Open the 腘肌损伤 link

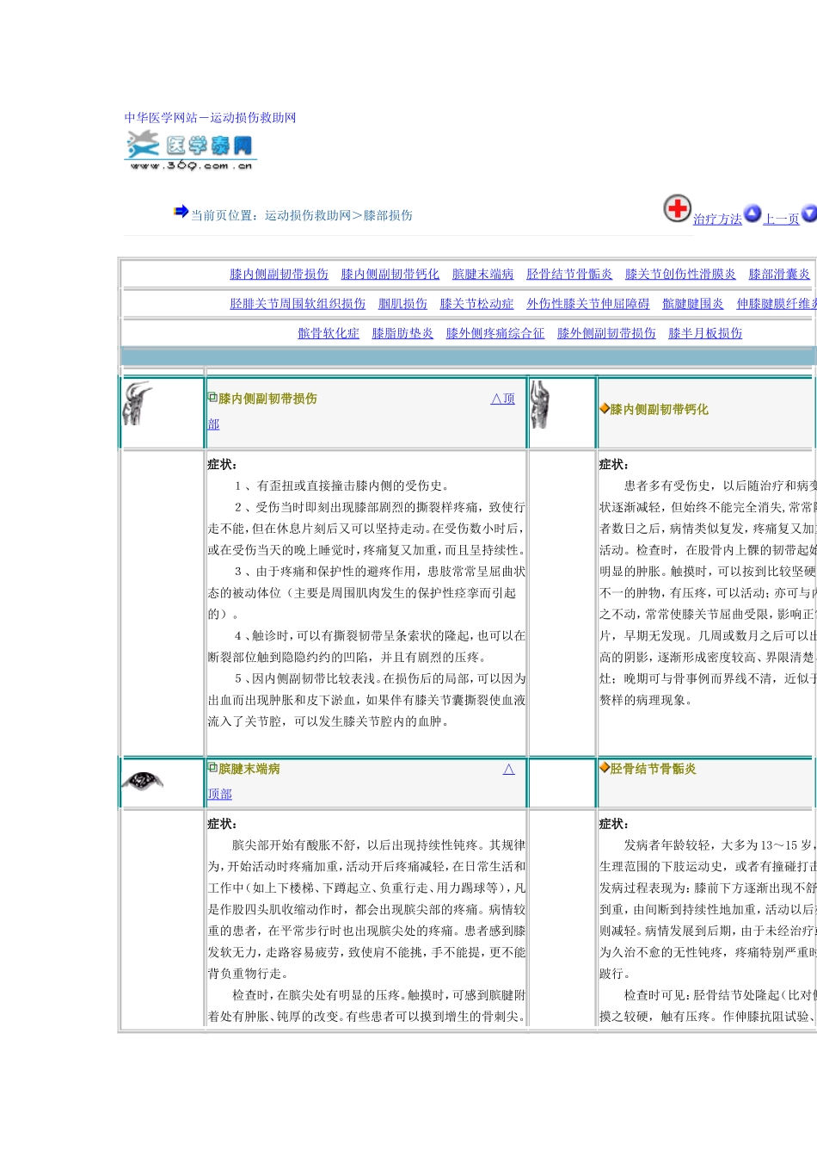402,304
